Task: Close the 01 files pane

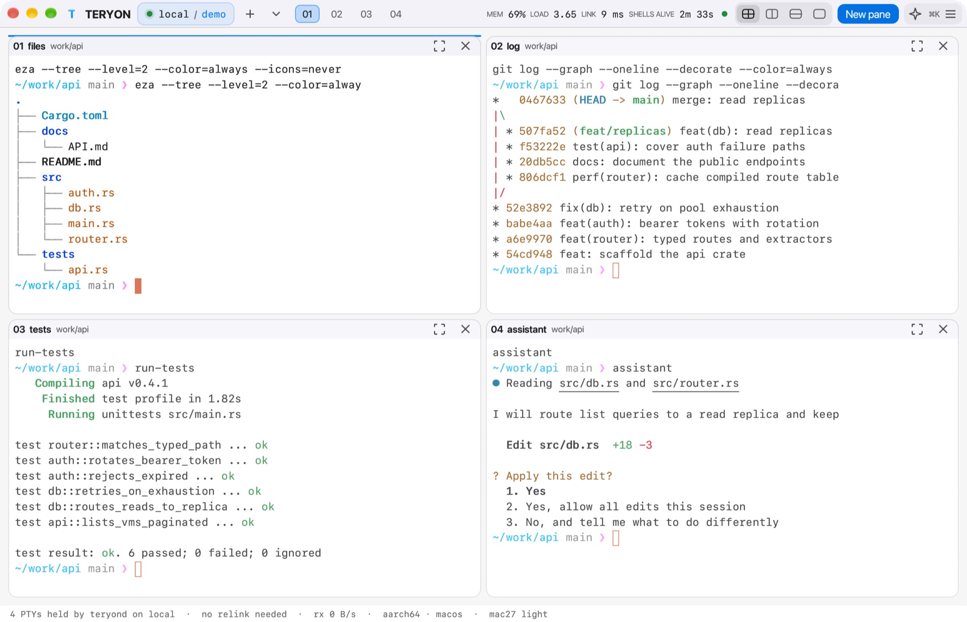Action: (x=465, y=46)
